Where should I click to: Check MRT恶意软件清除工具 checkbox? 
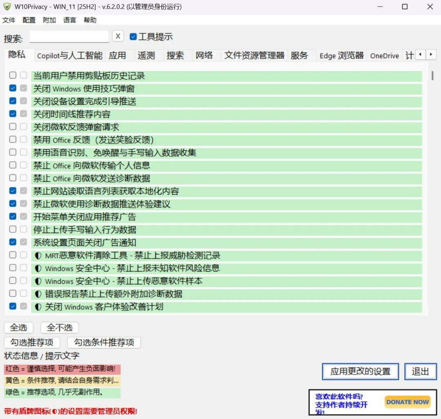click(13, 255)
